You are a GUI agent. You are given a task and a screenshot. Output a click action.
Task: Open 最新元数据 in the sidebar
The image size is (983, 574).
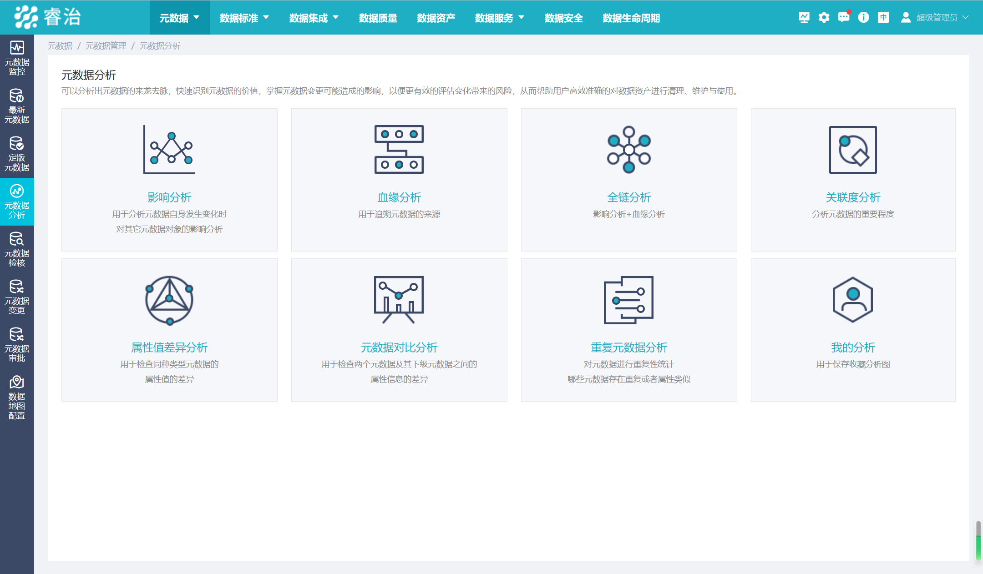(17, 106)
